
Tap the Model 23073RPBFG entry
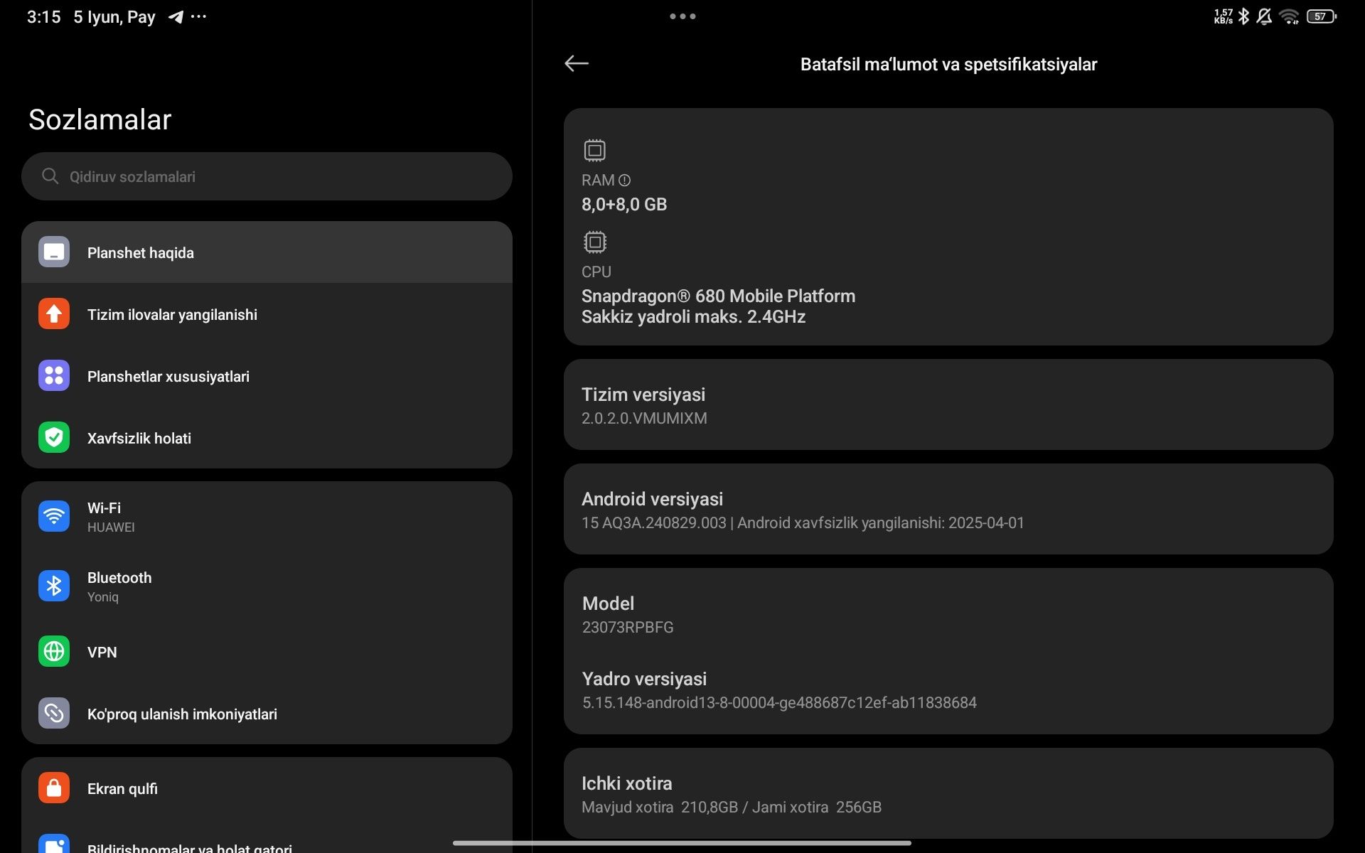[948, 614]
